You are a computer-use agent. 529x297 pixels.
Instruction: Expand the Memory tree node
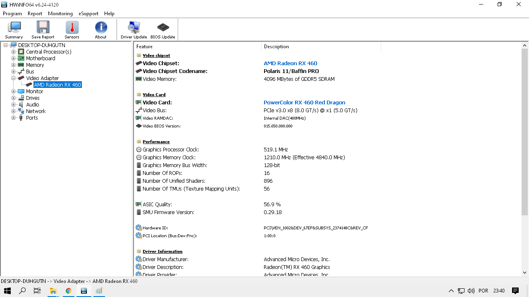point(14,65)
